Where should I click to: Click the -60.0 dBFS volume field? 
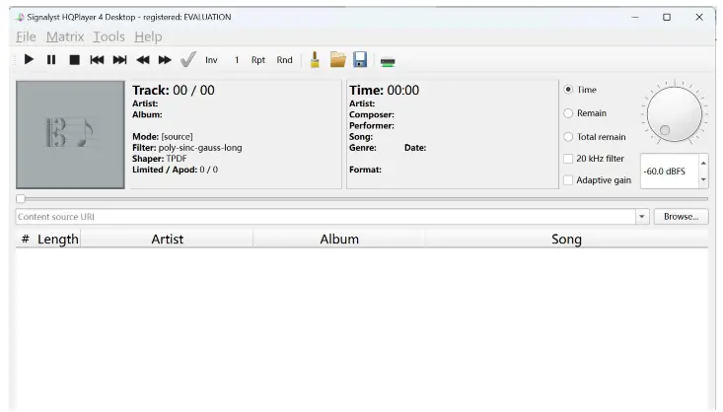pyautogui.click(x=670, y=172)
